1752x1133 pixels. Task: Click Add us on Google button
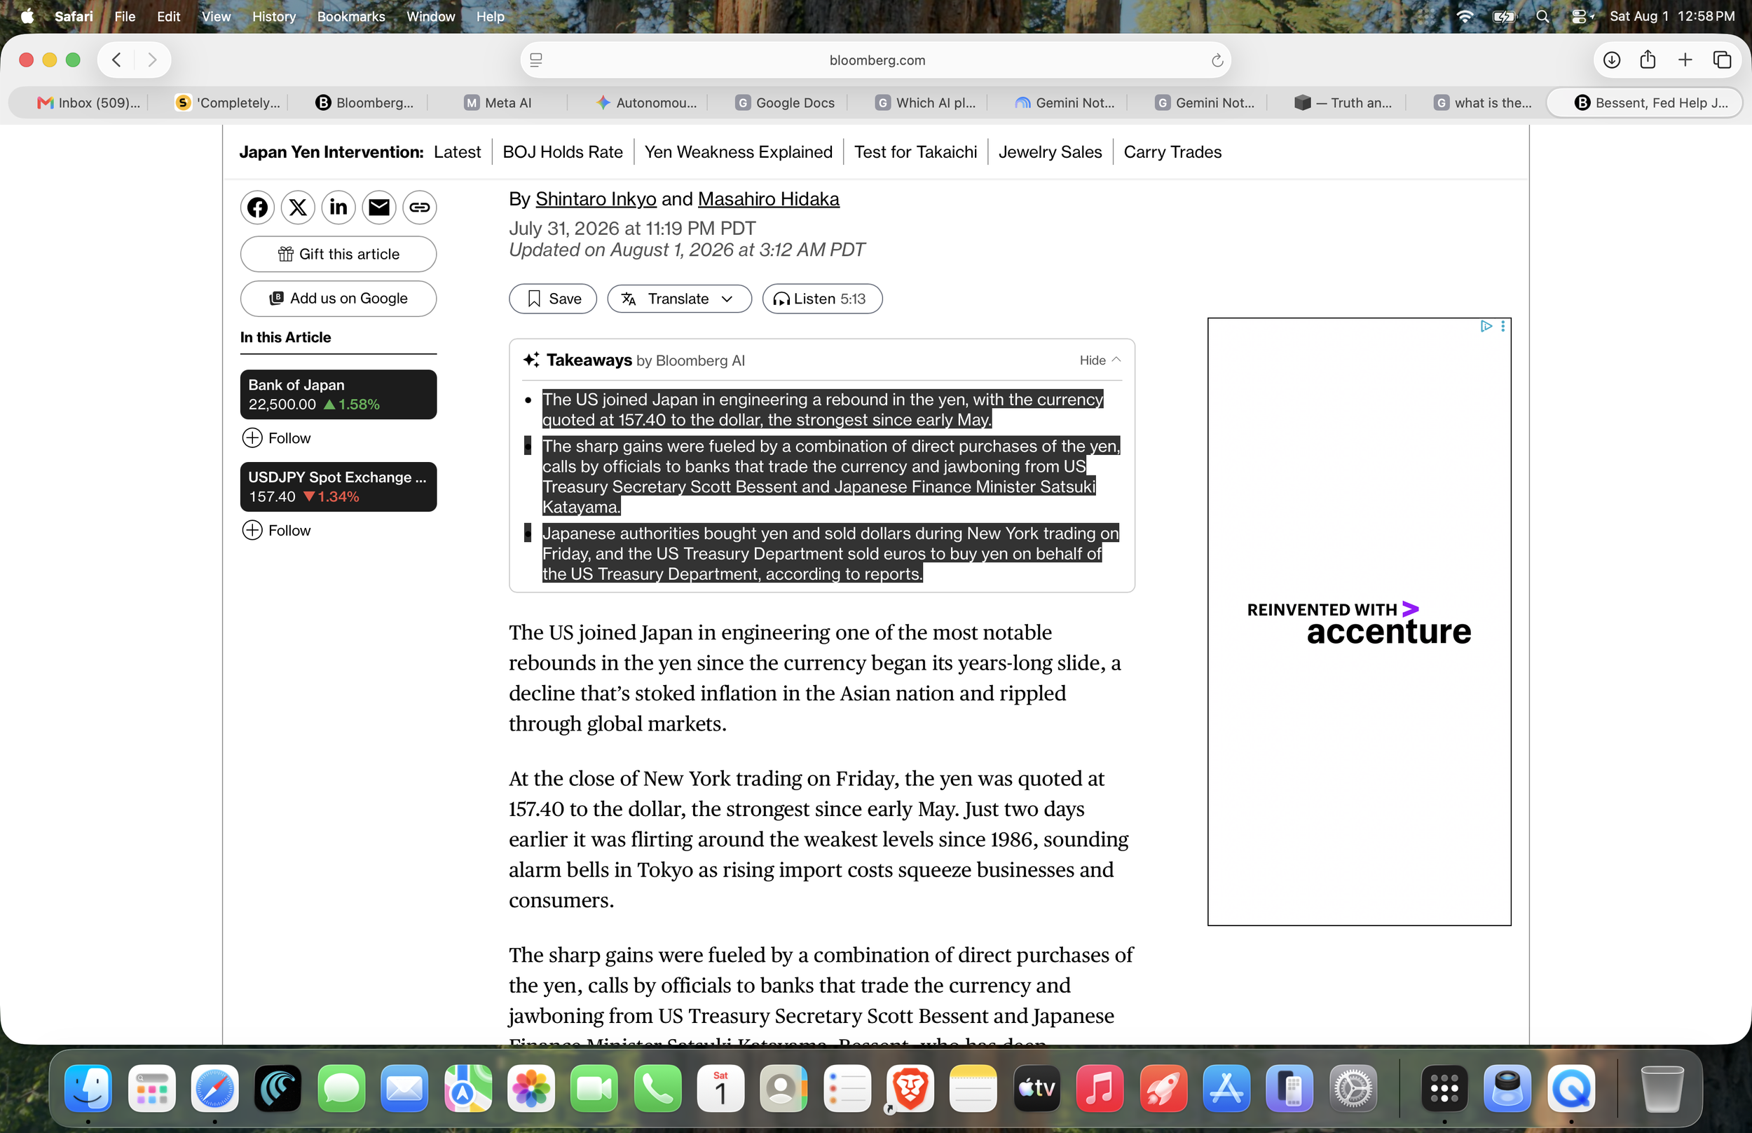338,299
